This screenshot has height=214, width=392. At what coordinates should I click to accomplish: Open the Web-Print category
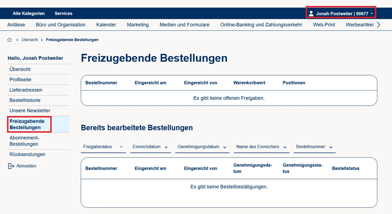point(324,25)
